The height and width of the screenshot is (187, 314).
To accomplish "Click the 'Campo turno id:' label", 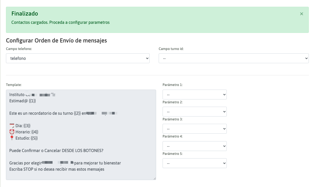I will 171,49.
